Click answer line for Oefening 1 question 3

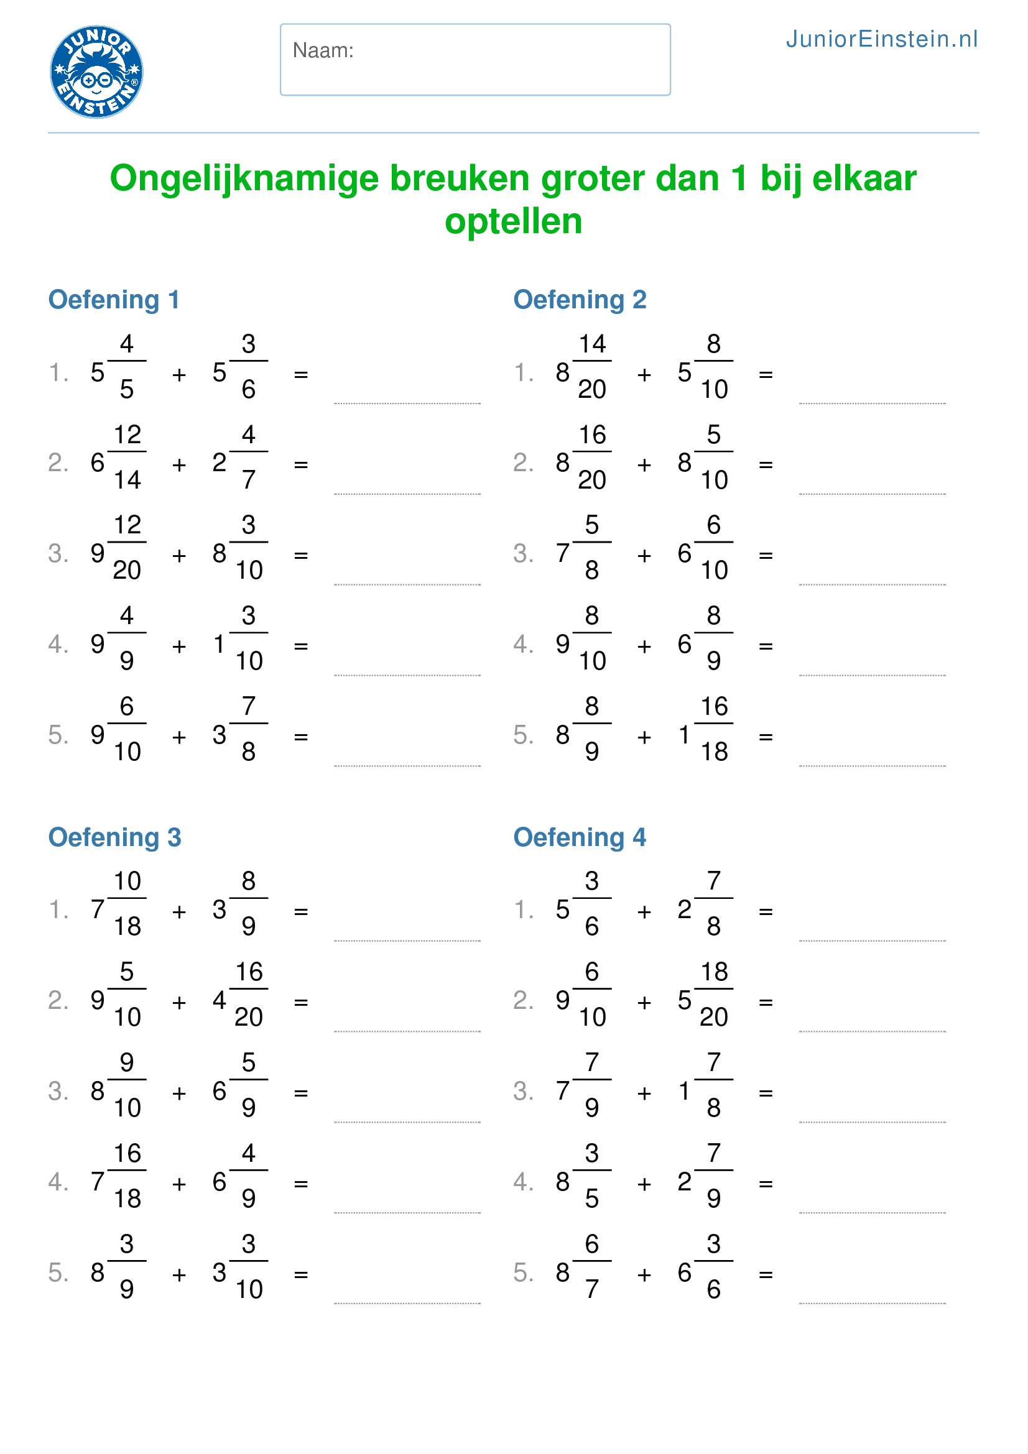407,584
